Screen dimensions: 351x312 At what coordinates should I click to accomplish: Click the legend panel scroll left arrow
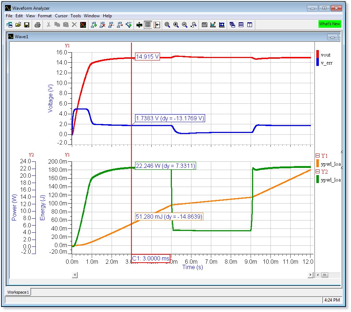click(x=318, y=275)
